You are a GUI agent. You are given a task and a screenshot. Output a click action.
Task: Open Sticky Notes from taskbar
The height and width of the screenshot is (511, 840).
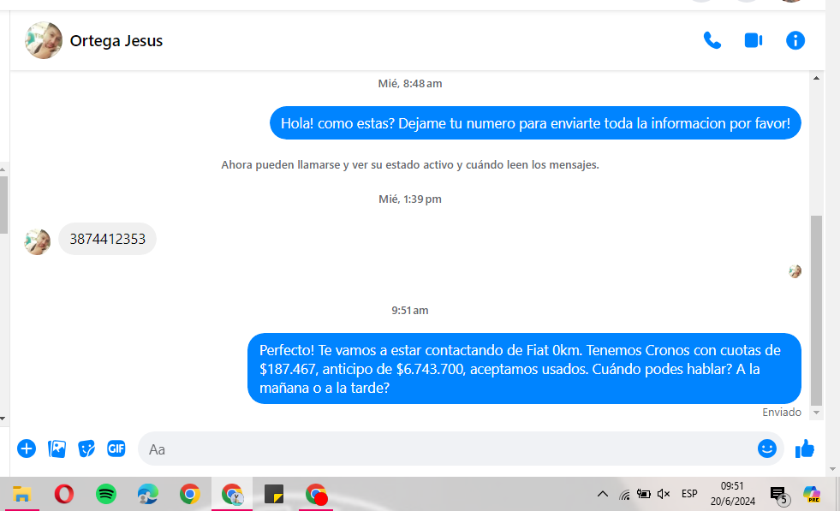click(x=274, y=494)
